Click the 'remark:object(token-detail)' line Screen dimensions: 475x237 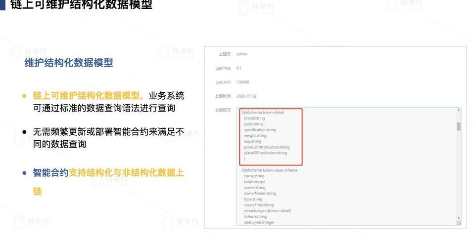[x=267, y=211]
